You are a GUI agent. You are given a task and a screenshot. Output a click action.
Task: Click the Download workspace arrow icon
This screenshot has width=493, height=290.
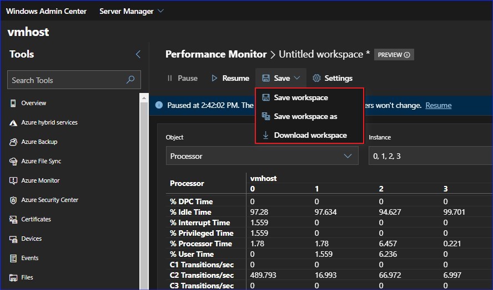[x=266, y=135]
